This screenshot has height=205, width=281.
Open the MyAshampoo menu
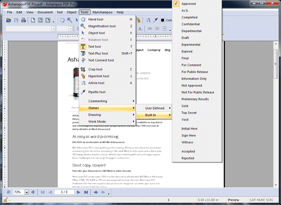coord(102,12)
